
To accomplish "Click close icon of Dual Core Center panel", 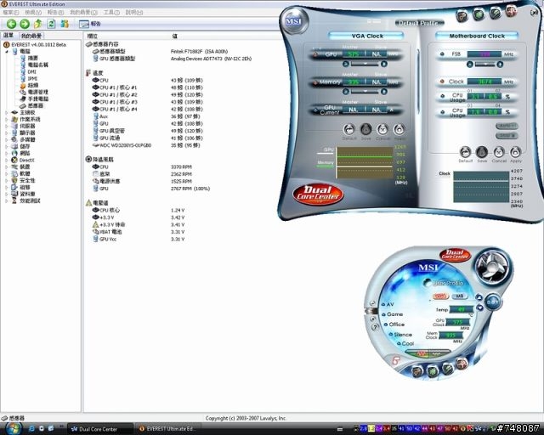I will click(535, 12).
